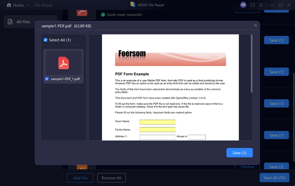Click the Save (1) button in dialog

[x=239, y=153]
